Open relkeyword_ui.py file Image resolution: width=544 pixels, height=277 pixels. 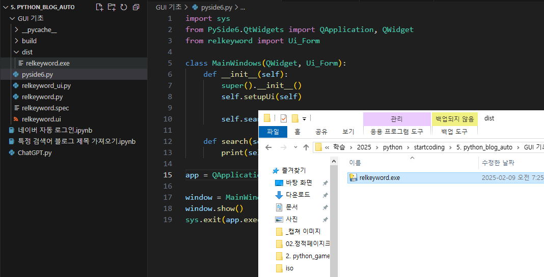click(73, 85)
